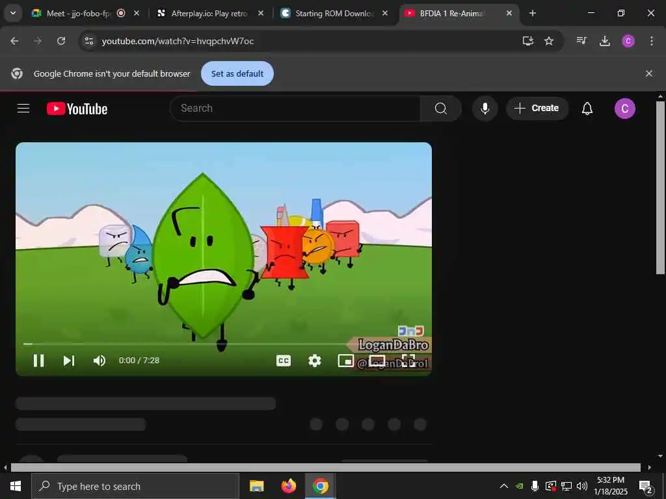Open a new browser tab

pyautogui.click(x=532, y=13)
